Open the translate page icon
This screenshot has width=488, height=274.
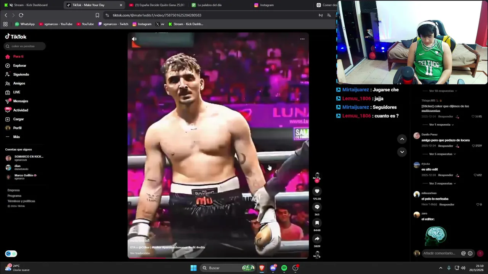[x=329, y=15]
